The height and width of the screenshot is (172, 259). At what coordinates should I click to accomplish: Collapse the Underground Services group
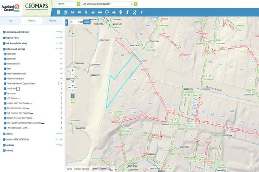coord(61,49)
